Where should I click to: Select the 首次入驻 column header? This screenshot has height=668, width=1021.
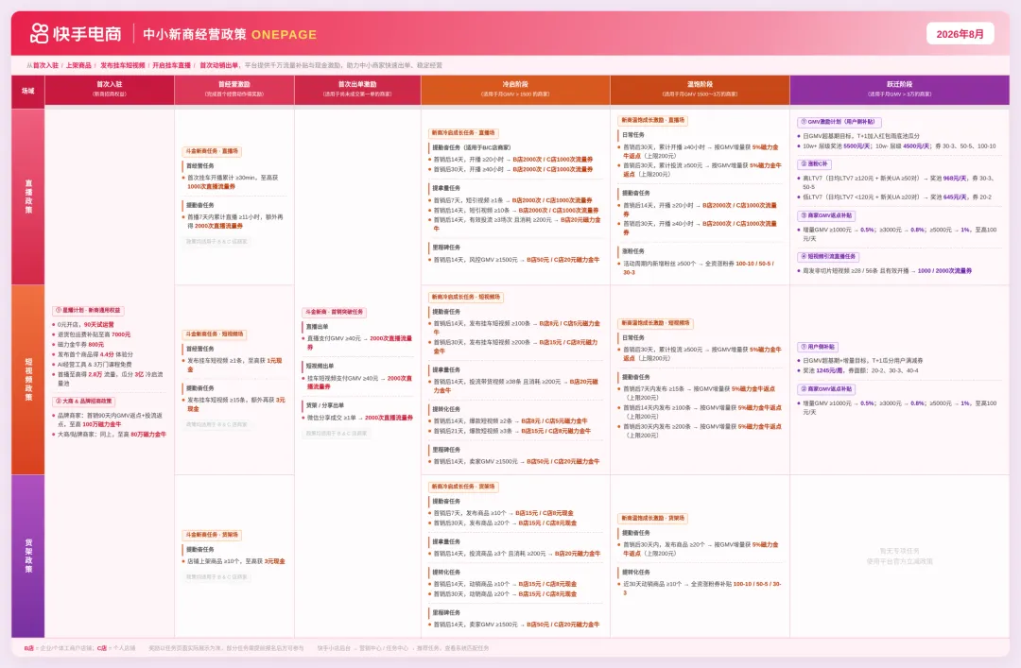(x=110, y=90)
